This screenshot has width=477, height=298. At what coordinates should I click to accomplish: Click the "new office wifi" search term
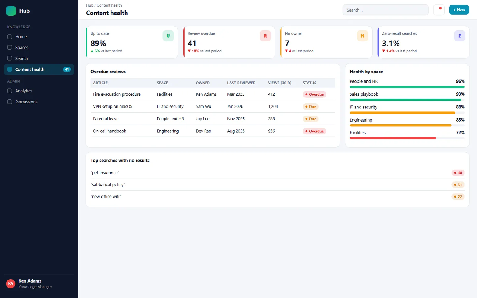tap(106, 197)
